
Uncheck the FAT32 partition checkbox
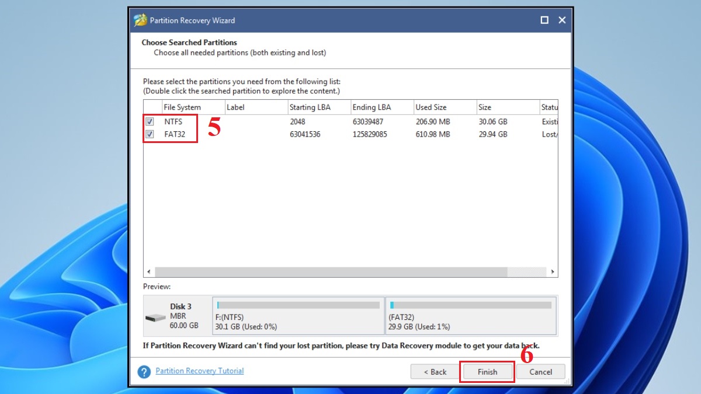pyautogui.click(x=150, y=134)
